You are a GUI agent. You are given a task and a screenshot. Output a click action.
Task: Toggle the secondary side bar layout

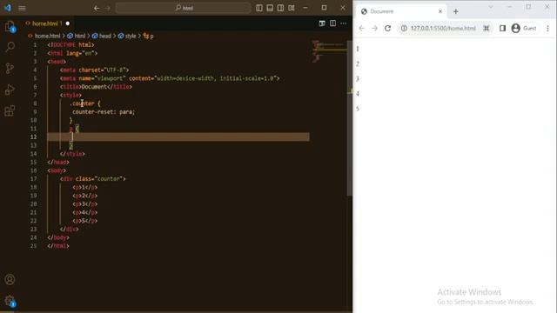coord(280,8)
